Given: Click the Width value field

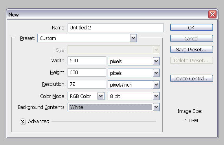Looking at the screenshot, I should point(87,61).
